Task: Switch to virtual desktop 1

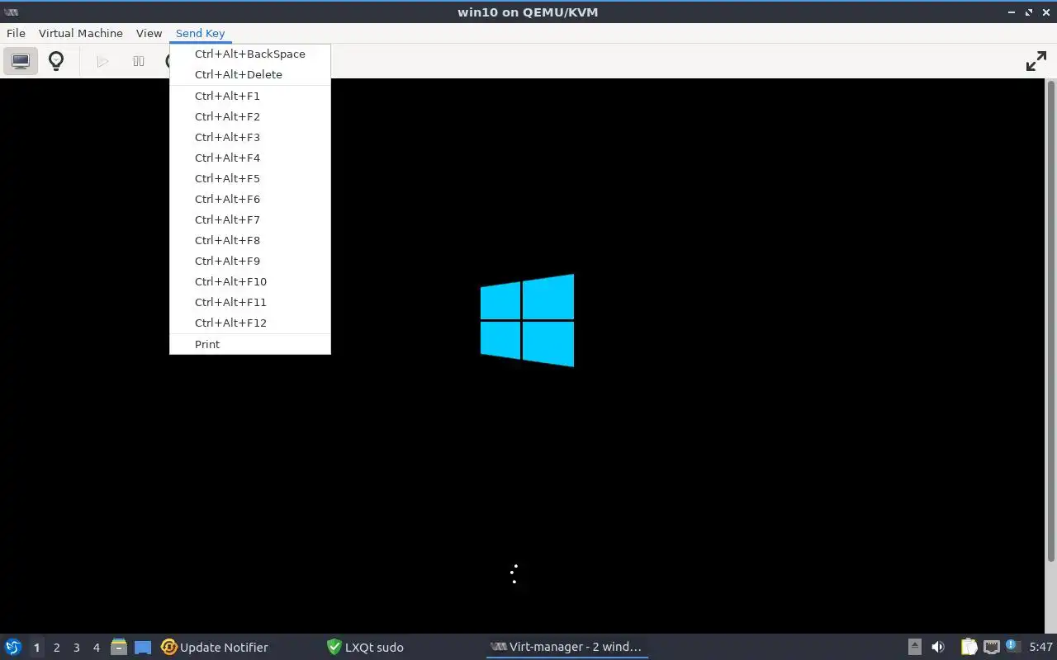Action: point(36,648)
